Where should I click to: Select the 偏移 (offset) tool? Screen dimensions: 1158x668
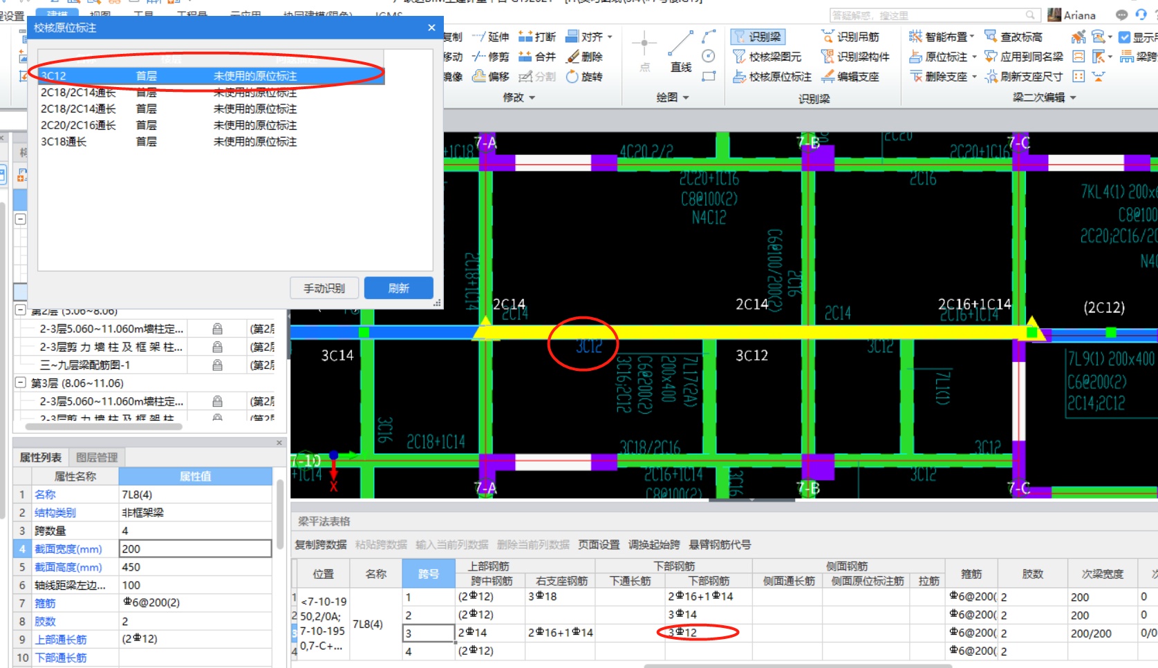coord(490,77)
